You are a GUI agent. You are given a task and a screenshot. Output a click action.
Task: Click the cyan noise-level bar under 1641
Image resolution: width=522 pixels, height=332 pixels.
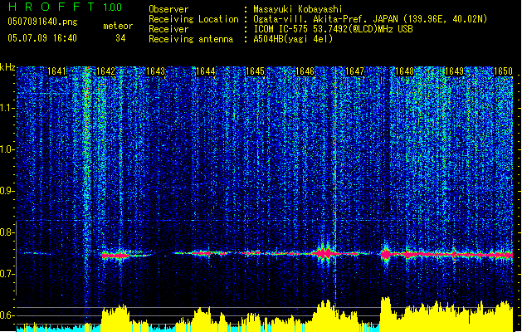coord(50,328)
